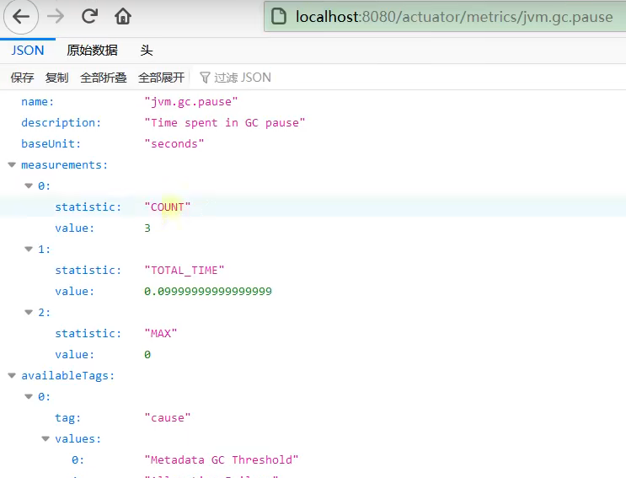
Task: Click the 复制 copy button
Action: pyautogui.click(x=56, y=78)
